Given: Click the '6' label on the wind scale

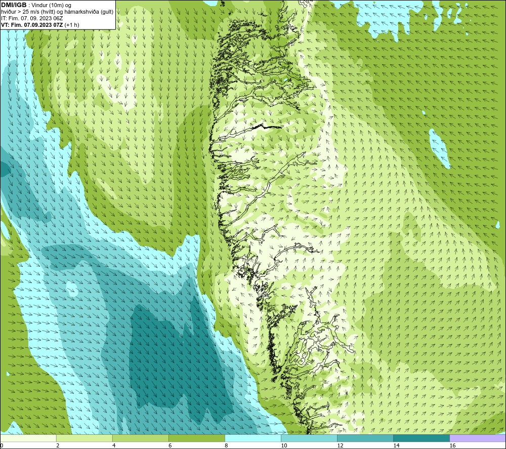Looking at the screenshot, I should 170,445.
